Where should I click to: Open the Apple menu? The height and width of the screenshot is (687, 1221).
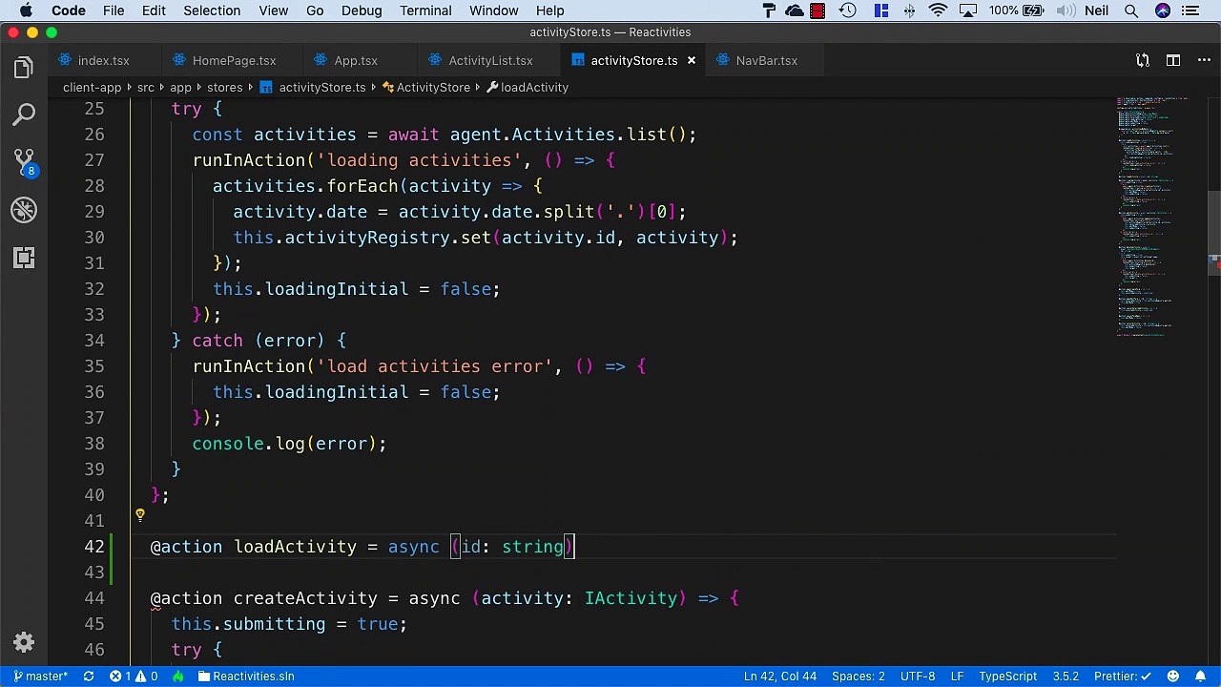click(26, 10)
